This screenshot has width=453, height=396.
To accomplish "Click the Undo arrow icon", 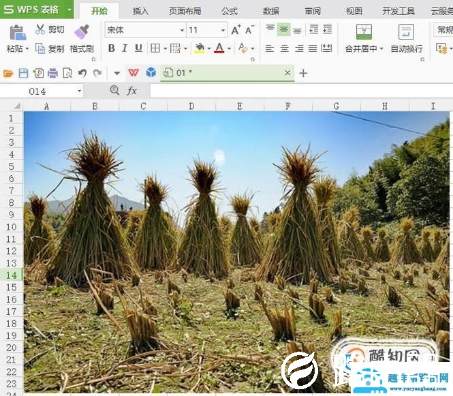I will click(82, 73).
